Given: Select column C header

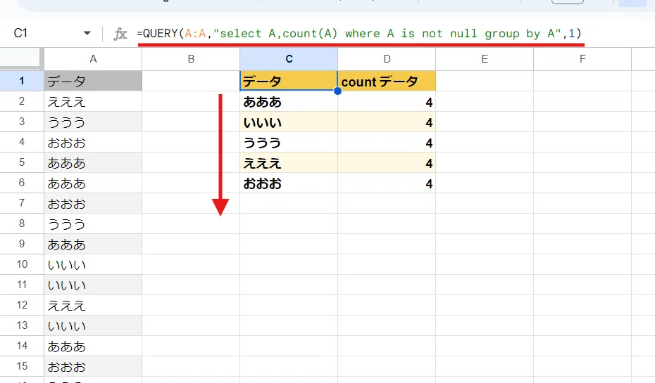Looking at the screenshot, I should (289, 59).
